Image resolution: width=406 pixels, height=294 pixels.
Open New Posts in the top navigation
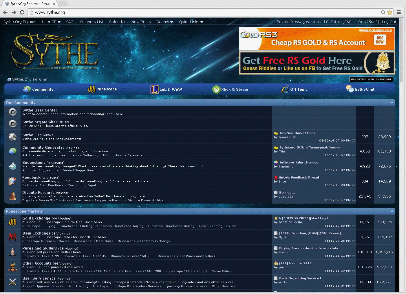[141, 22]
